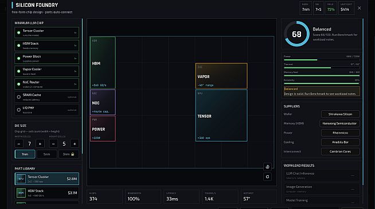This screenshot has height=209, width=375.
Task: Open the Wafer supplier dropdown Shirakawa Silicon
Action: (341, 114)
